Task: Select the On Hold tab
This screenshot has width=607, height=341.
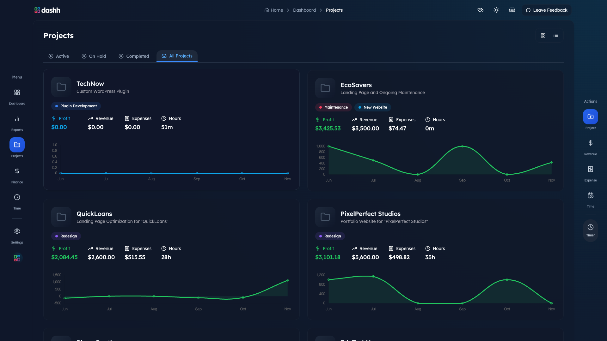Action: [94, 56]
